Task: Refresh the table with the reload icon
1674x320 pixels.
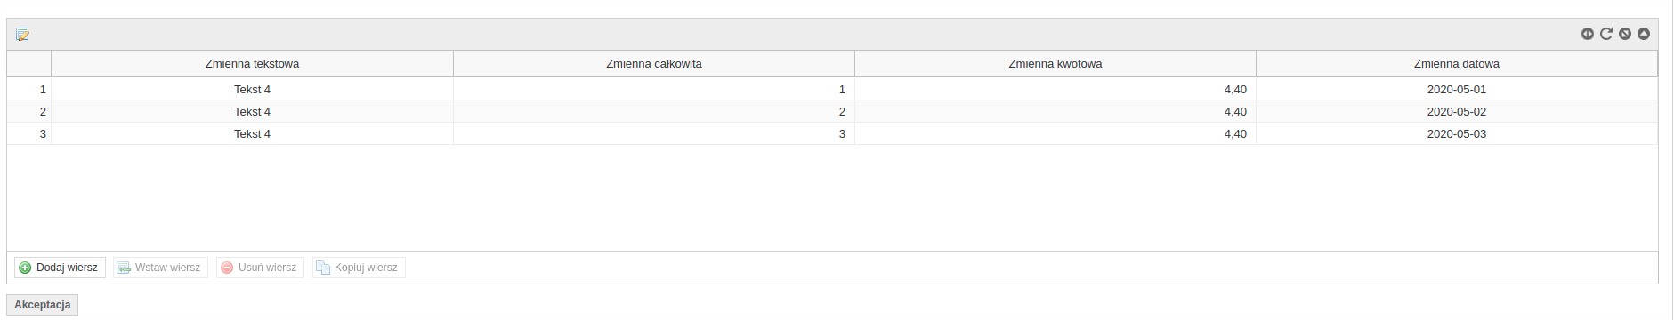Action: tap(1606, 34)
